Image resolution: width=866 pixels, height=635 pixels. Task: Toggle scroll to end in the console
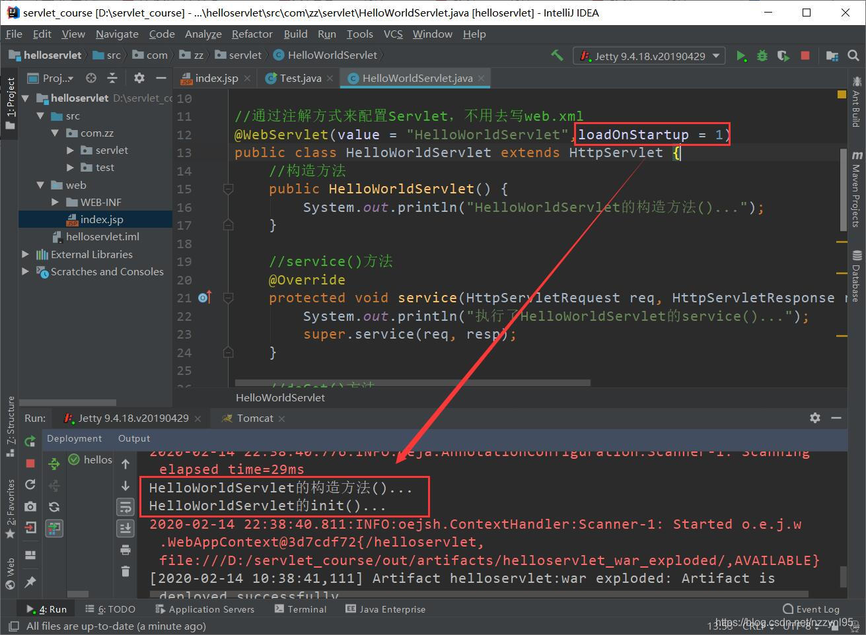click(126, 528)
